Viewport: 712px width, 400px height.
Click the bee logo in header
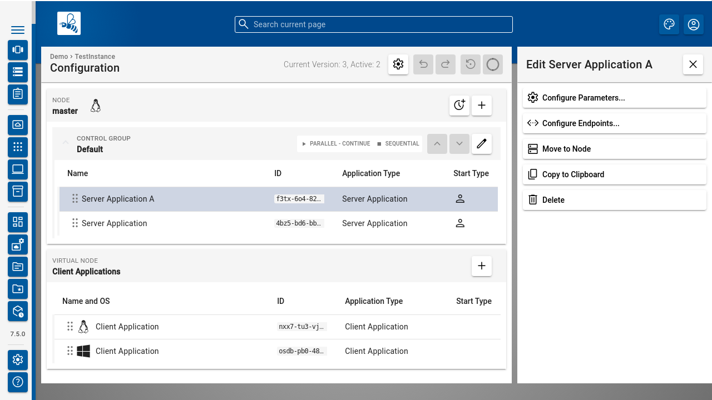point(69,23)
